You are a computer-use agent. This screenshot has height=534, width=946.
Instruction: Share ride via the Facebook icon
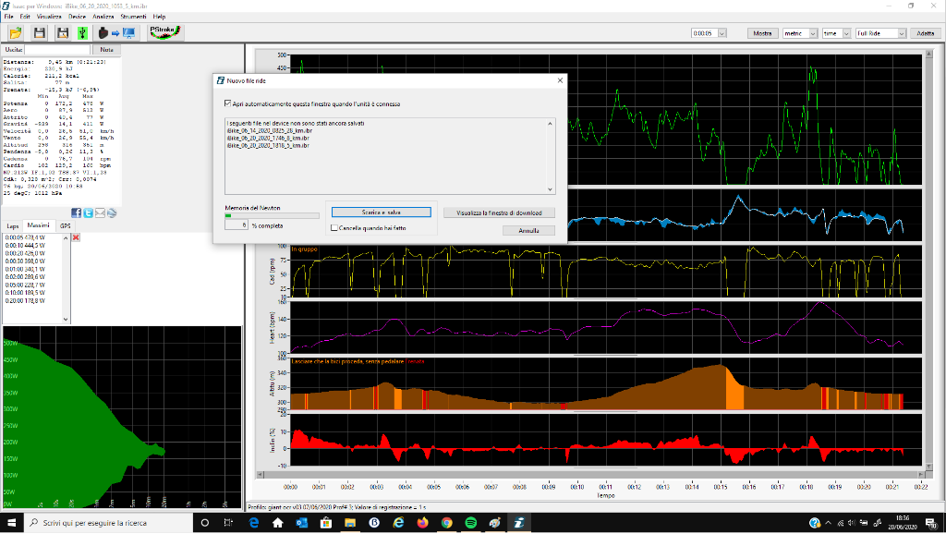[x=77, y=212]
